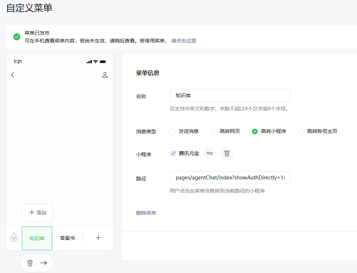Click the back arrow in the phone preview
Screen dimensions: 357x273
point(13,75)
